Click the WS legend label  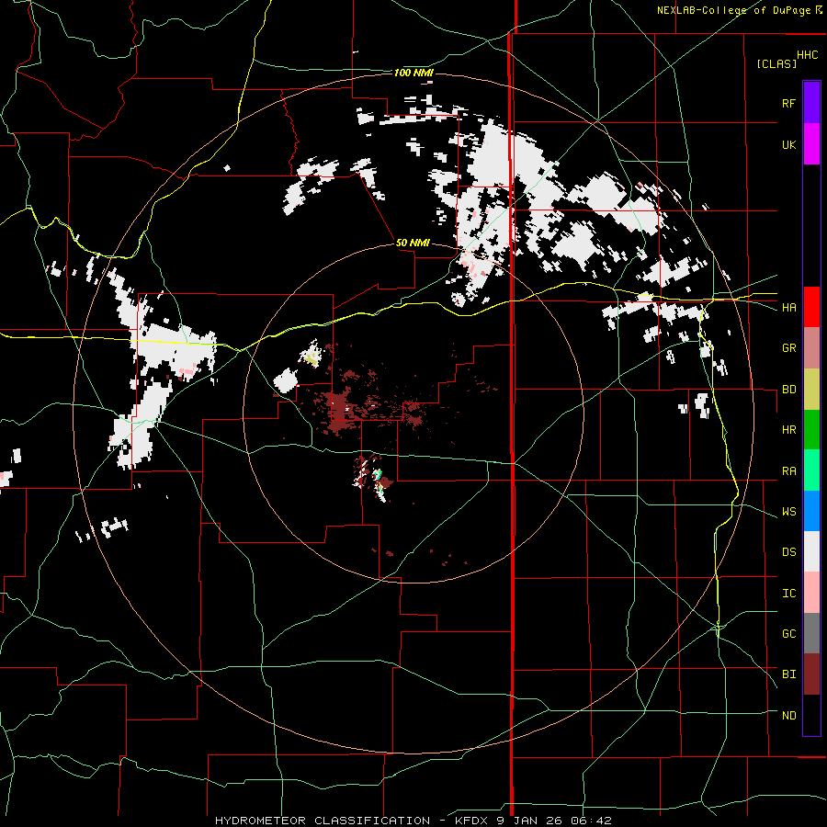coord(788,512)
